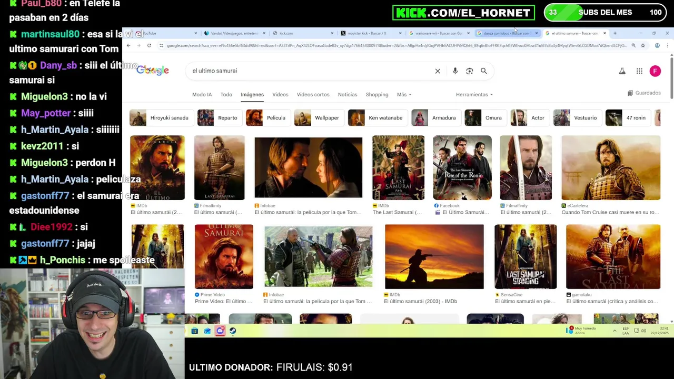The width and height of the screenshot is (674, 379).
Task: Filter by Ken watanabe chip
Action: [x=377, y=118]
